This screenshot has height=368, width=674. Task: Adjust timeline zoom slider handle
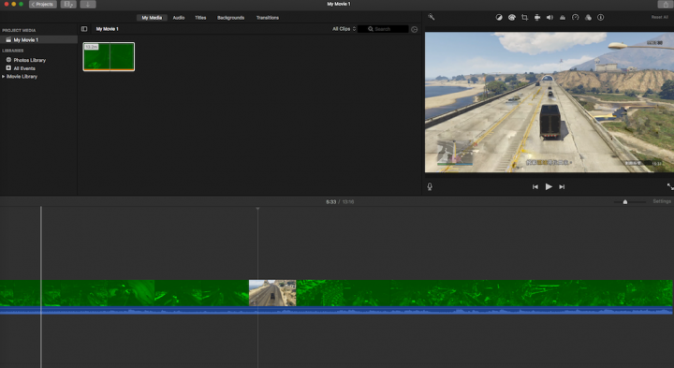pyautogui.click(x=625, y=201)
